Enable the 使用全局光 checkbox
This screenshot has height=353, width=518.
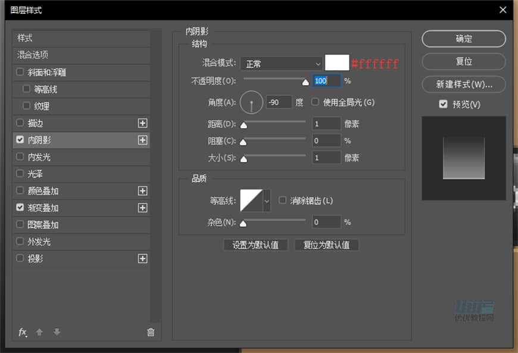[314, 102]
